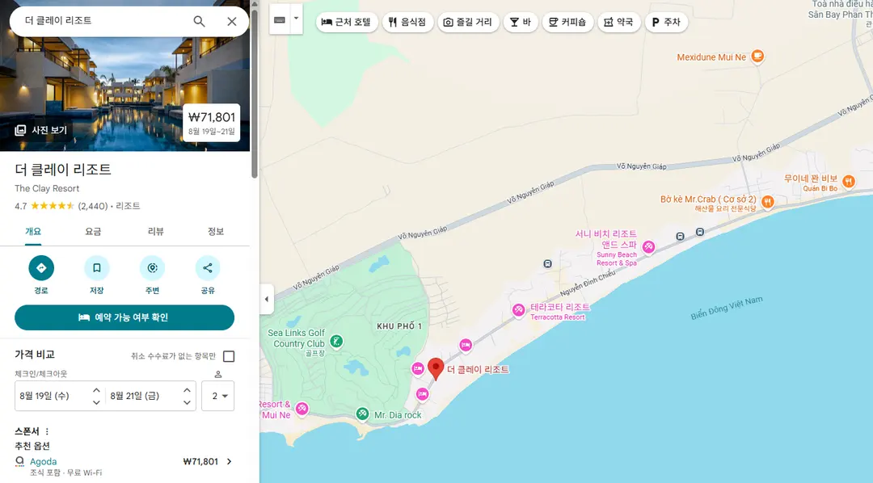Click the 저장 bookmark icon

coord(96,268)
